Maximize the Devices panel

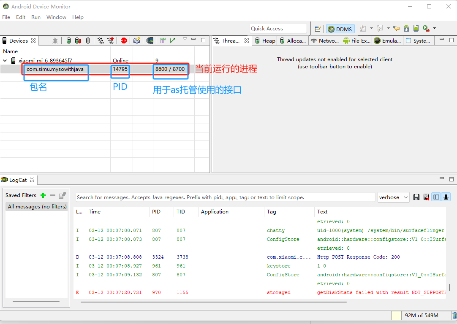(203, 40)
